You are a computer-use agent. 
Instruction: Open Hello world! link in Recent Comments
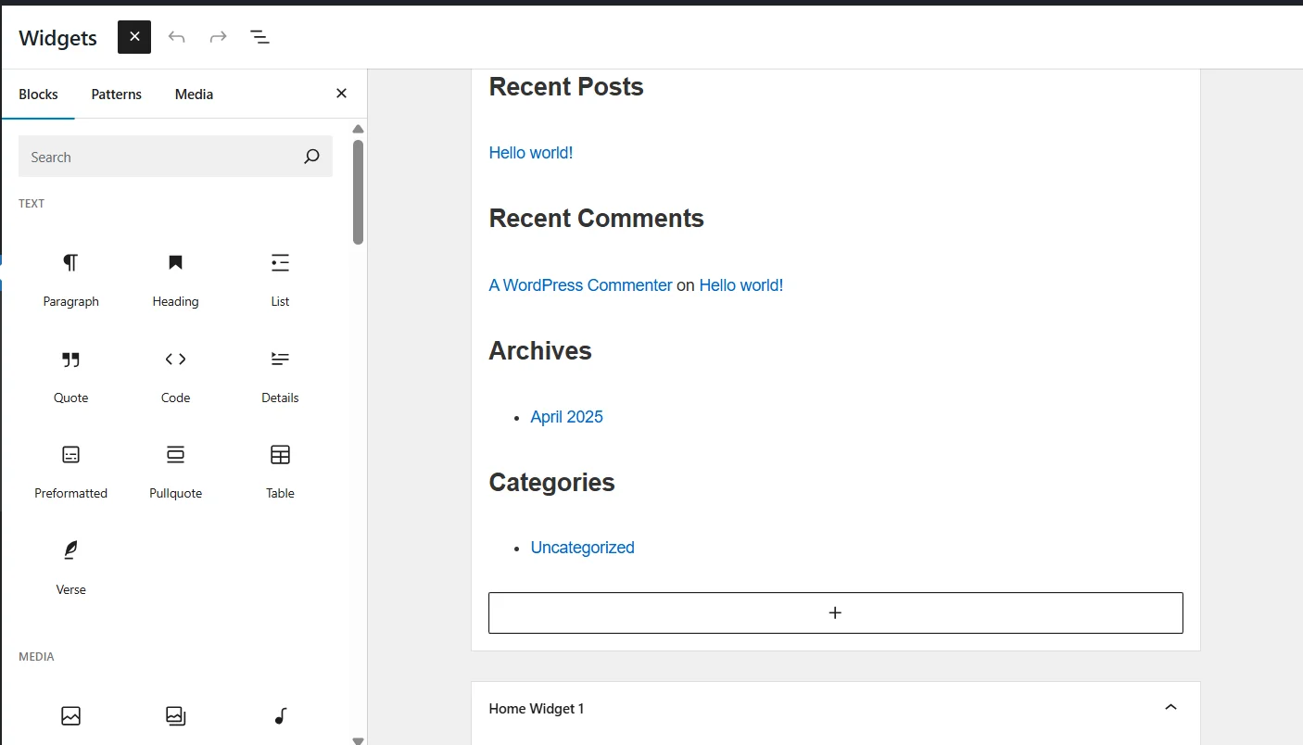click(740, 285)
